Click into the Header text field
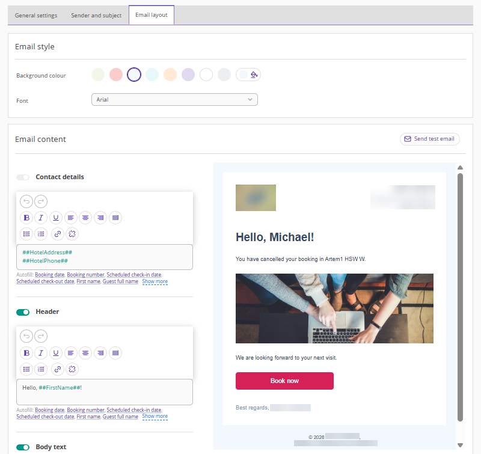481x454 pixels. (x=105, y=392)
